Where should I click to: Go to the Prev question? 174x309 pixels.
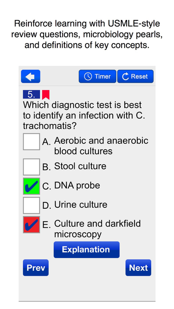36,268
